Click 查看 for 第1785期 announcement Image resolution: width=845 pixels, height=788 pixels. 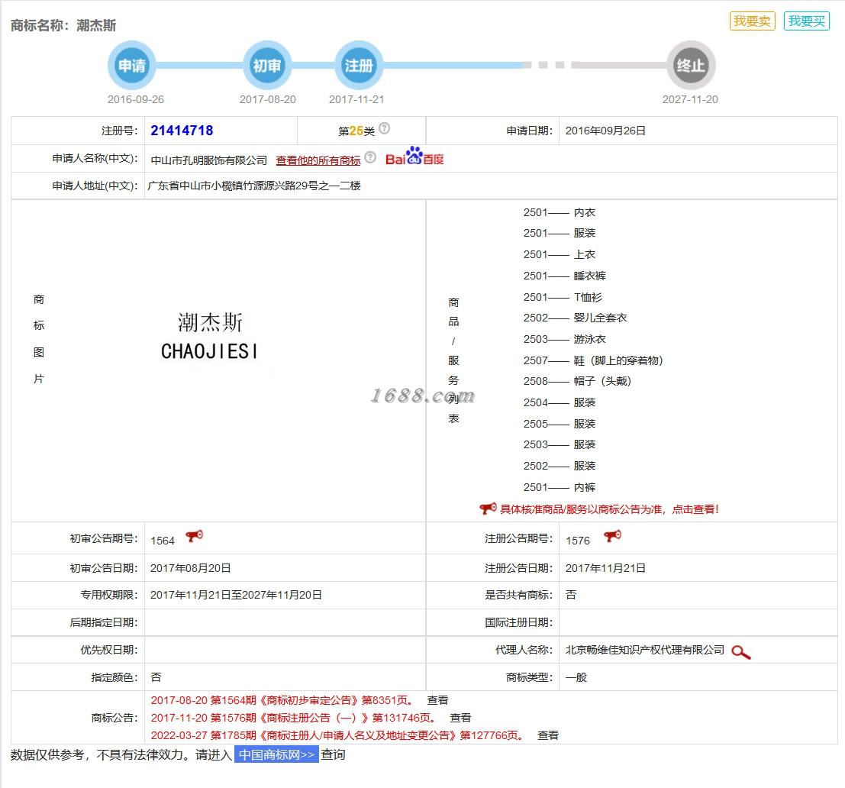click(548, 735)
